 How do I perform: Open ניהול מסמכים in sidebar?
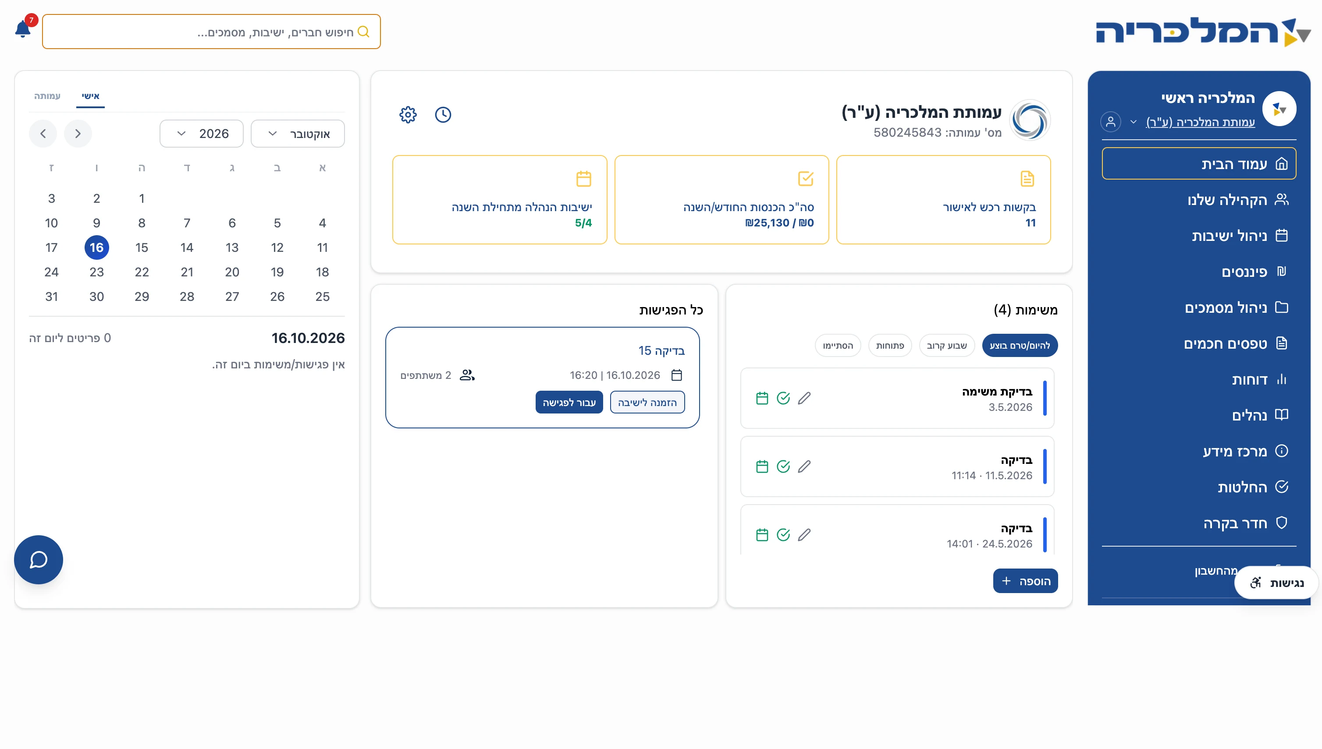(x=1199, y=307)
